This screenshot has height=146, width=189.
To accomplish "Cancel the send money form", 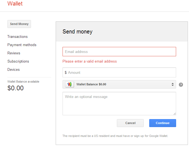I will [130, 123].
